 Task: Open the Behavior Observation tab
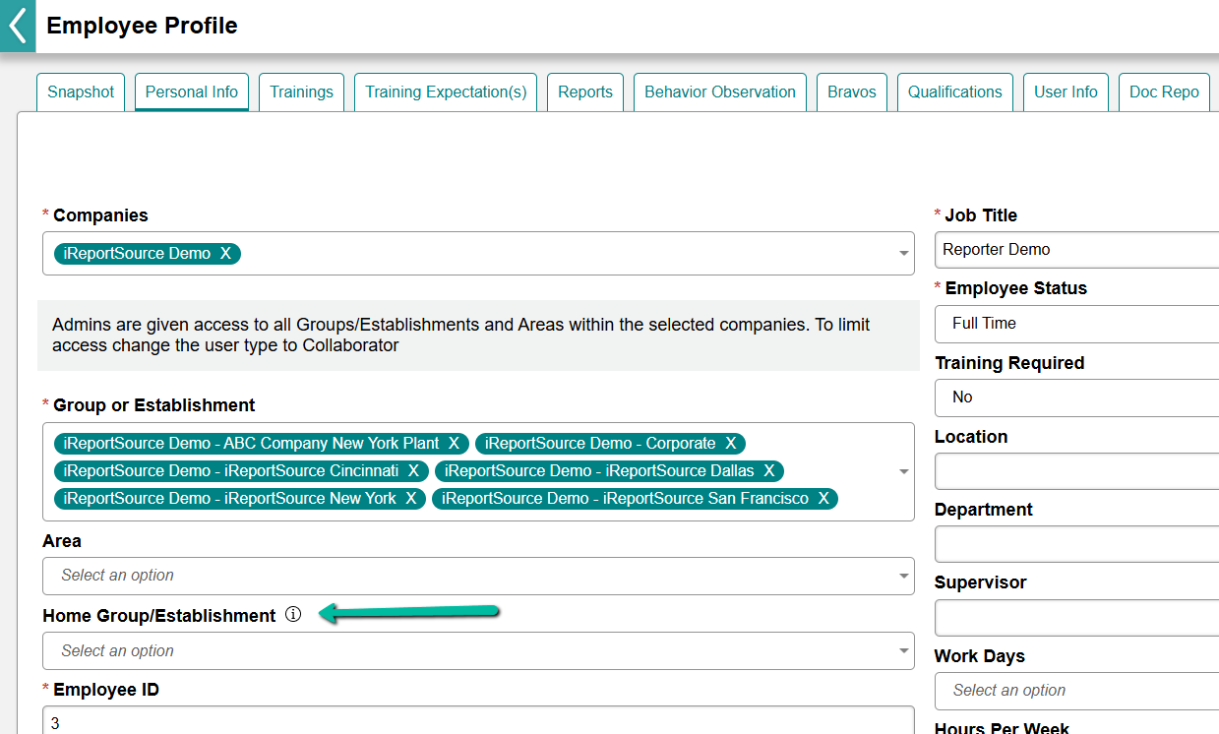point(720,92)
